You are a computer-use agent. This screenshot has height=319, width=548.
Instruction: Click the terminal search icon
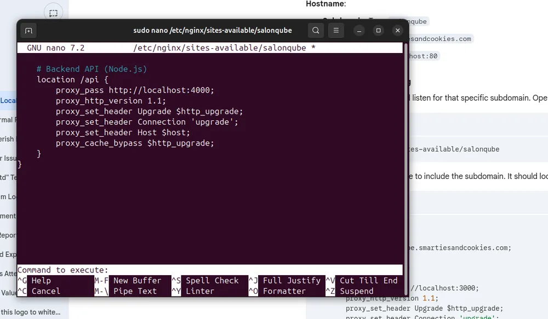click(316, 30)
